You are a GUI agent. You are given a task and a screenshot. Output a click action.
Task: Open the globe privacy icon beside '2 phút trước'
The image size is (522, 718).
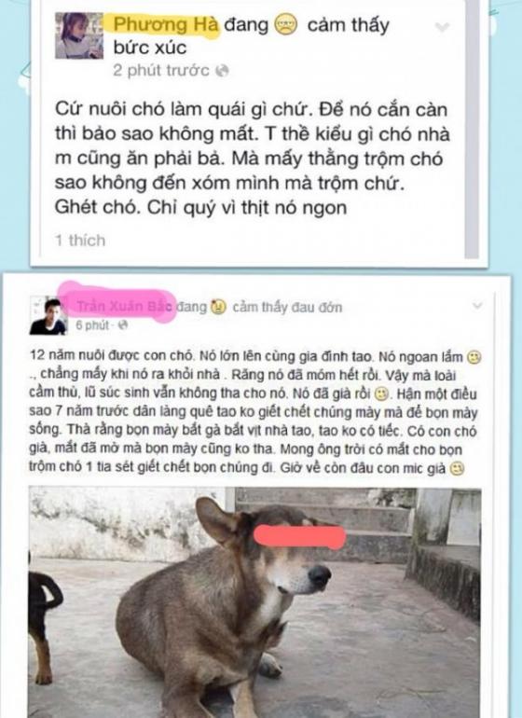click(222, 71)
